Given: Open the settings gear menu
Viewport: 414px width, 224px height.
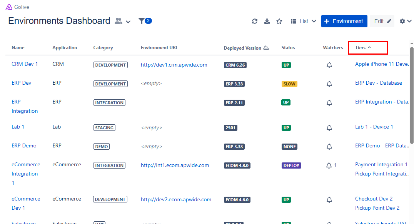Looking at the screenshot, I should point(406,21).
